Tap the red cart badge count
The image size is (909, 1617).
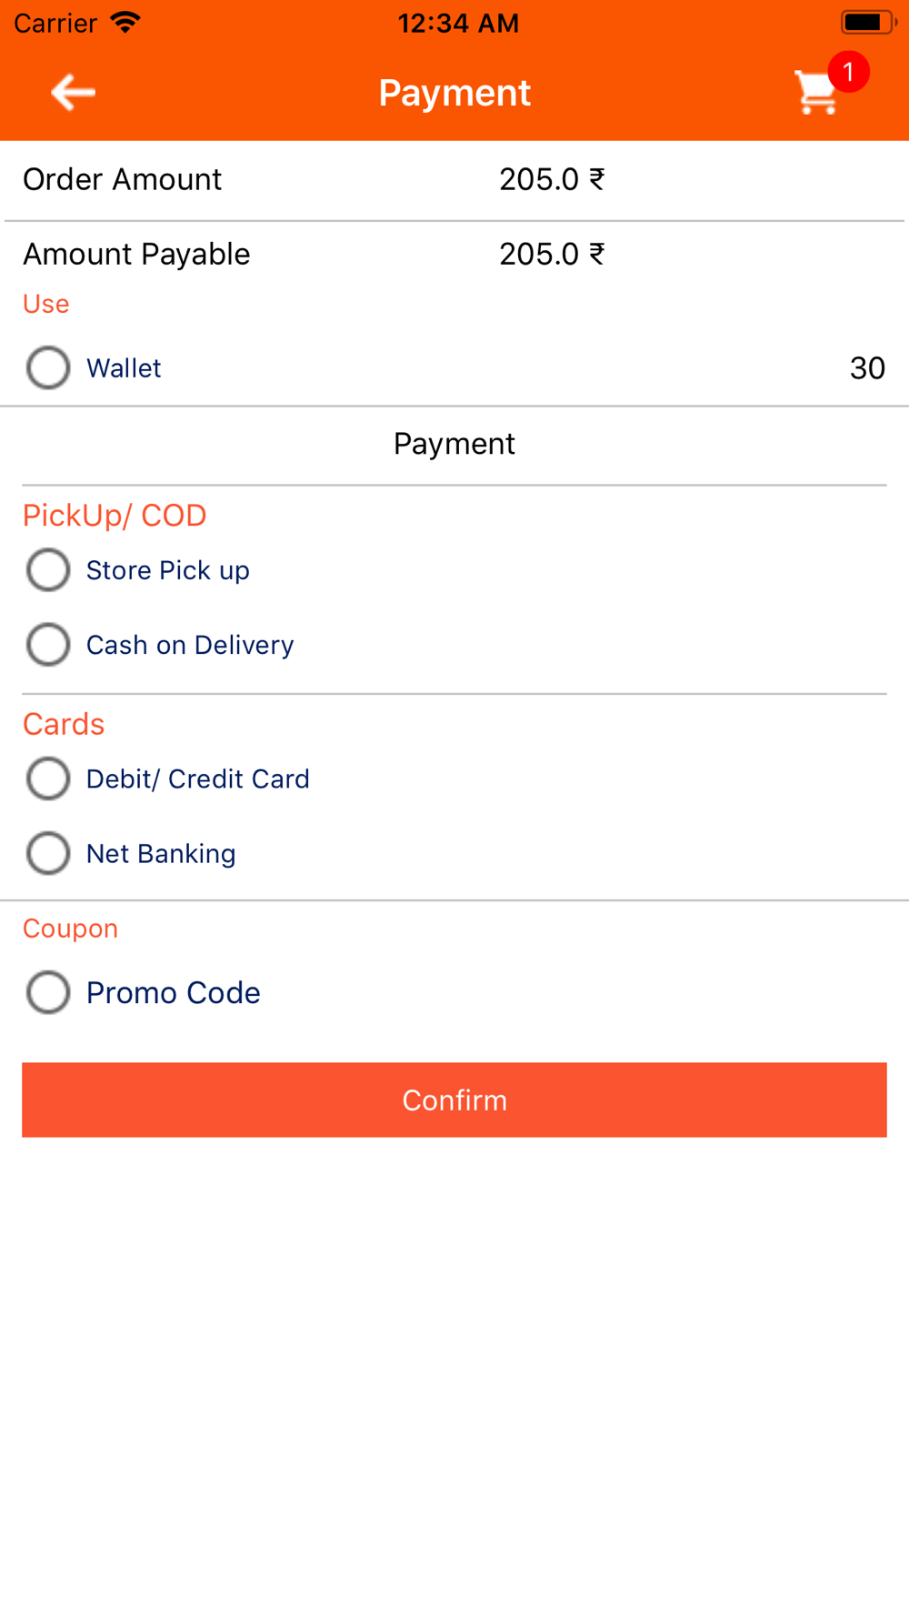848,72
